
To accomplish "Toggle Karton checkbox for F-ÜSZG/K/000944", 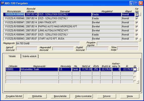I will pyautogui.click(x=137, y=35).
